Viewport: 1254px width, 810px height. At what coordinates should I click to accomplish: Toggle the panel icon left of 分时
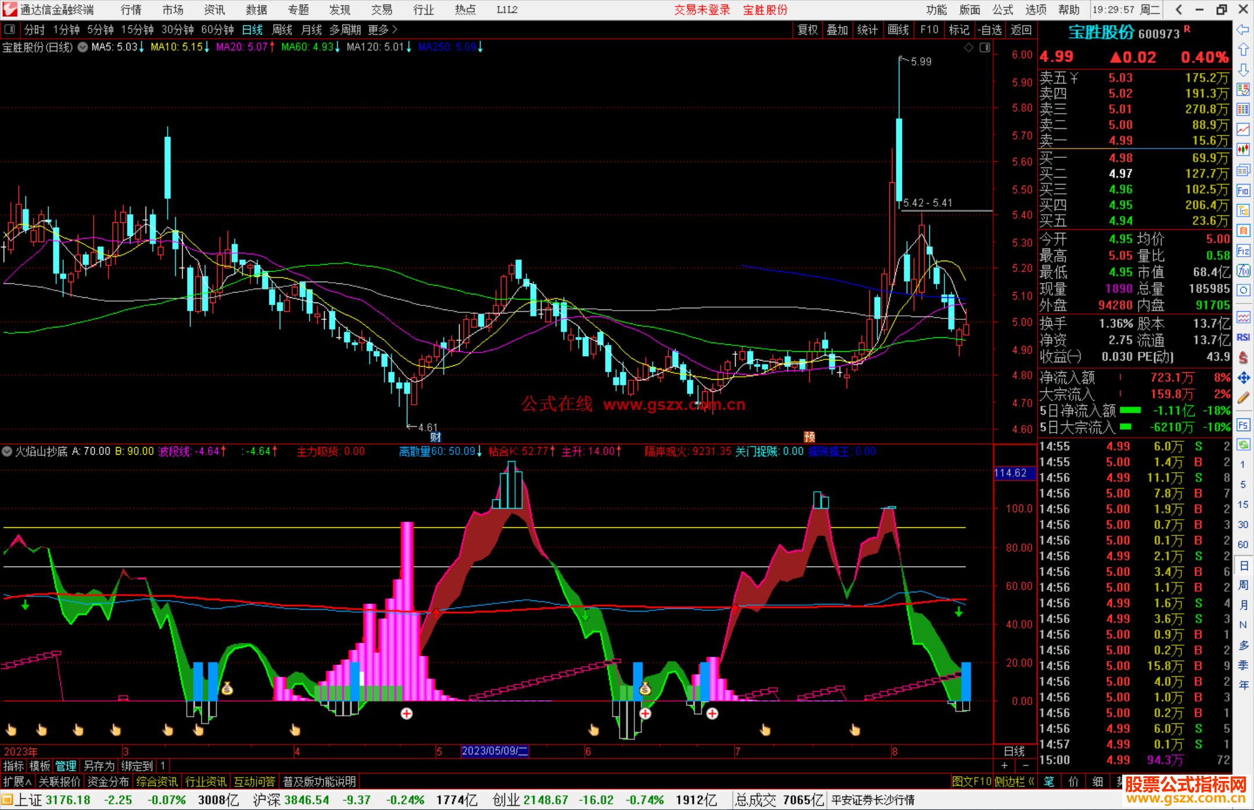[10, 30]
